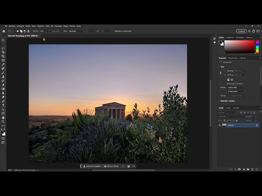Select the Eraser tool
Image resolution: width=262 pixels, height=196 pixels.
[3, 85]
